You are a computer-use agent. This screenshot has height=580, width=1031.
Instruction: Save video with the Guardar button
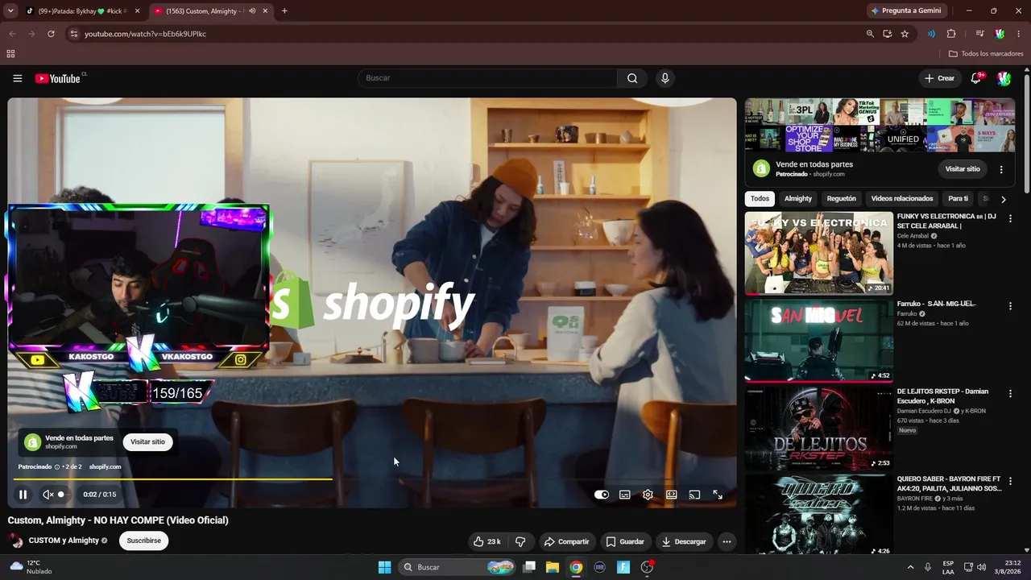[625, 541]
